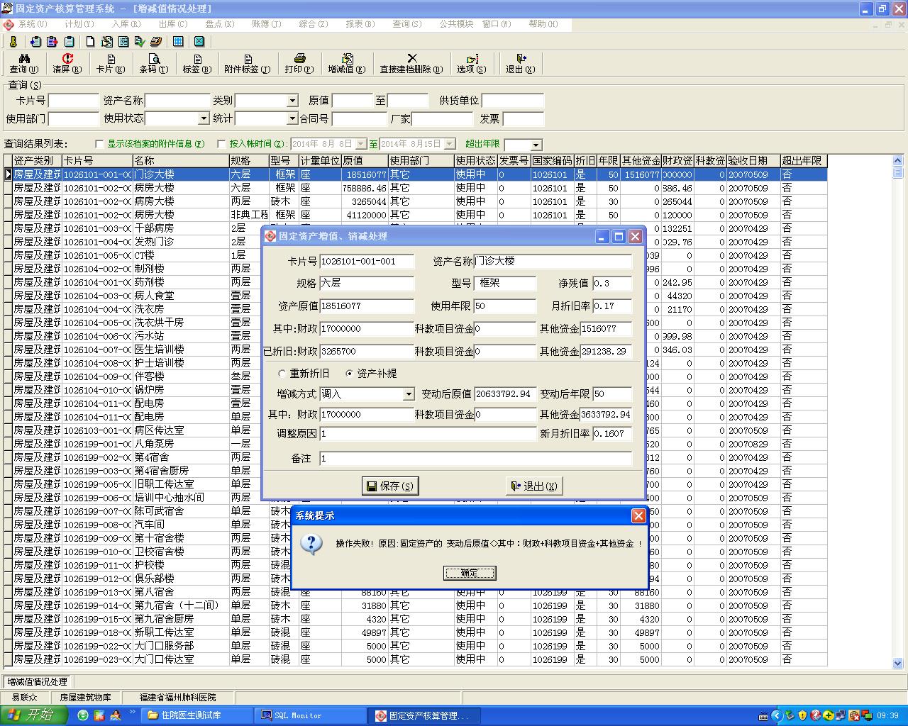This screenshot has height=726, width=908.
Task: Click the 打印 printer icon
Action: pyautogui.click(x=299, y=63)
